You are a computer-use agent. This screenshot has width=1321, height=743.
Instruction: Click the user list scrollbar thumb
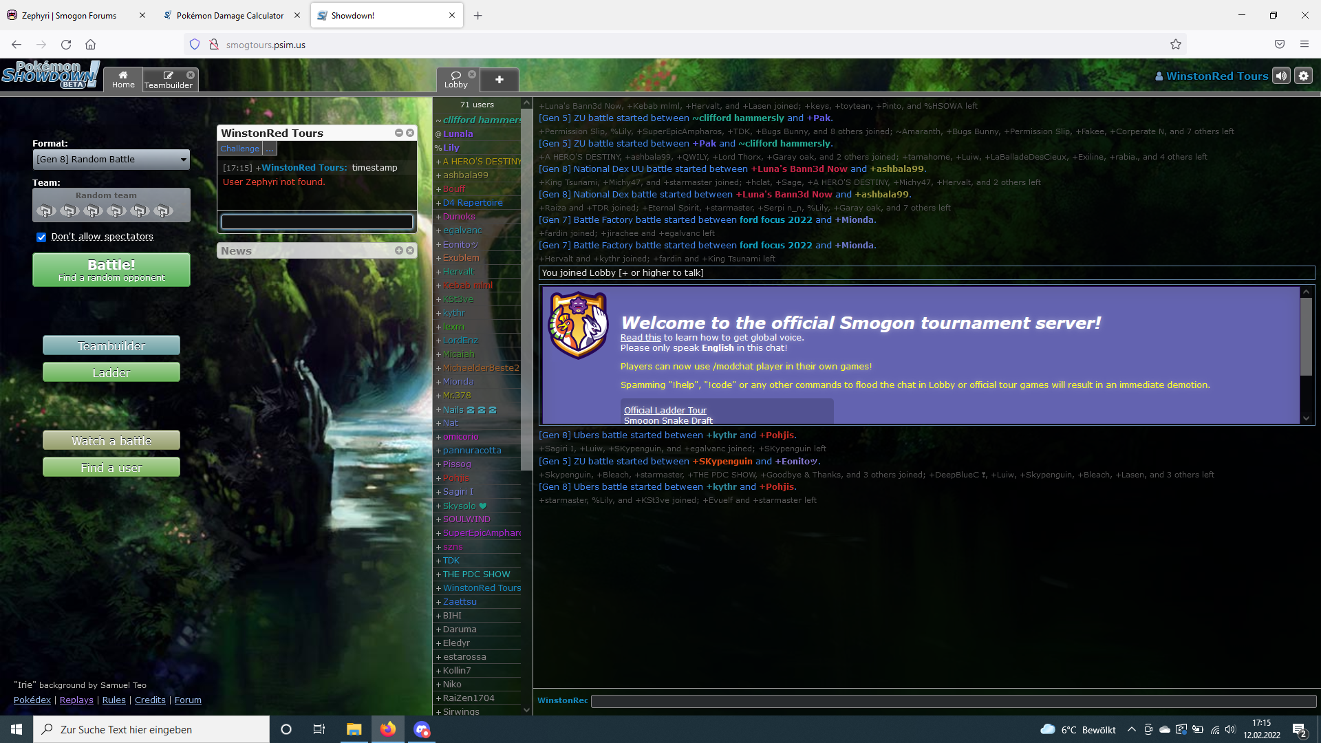tap(526, 289)
